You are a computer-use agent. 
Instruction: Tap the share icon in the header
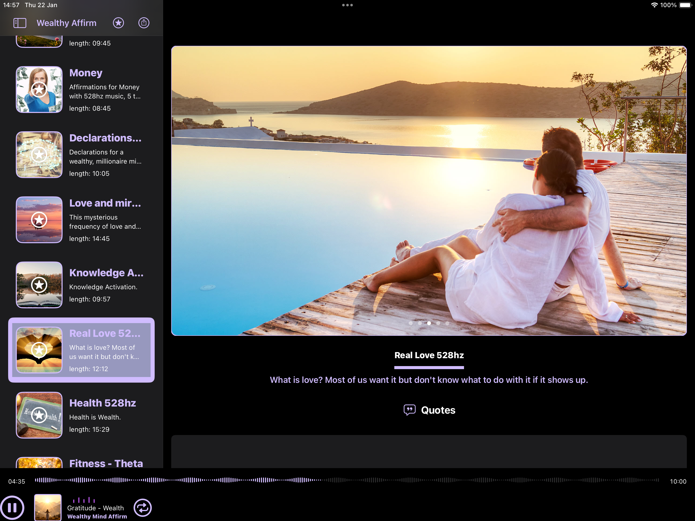[144, 23]
